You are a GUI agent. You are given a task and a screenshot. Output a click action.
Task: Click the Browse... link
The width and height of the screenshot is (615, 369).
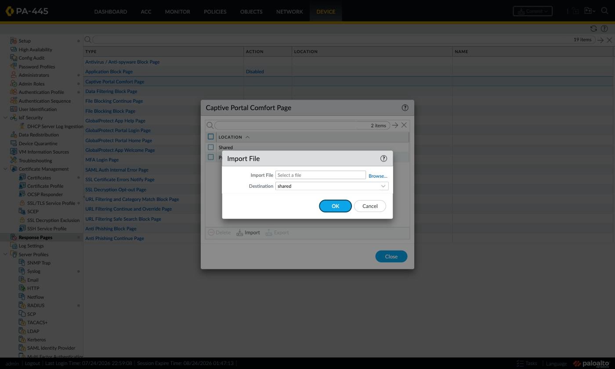coord(378,176)
